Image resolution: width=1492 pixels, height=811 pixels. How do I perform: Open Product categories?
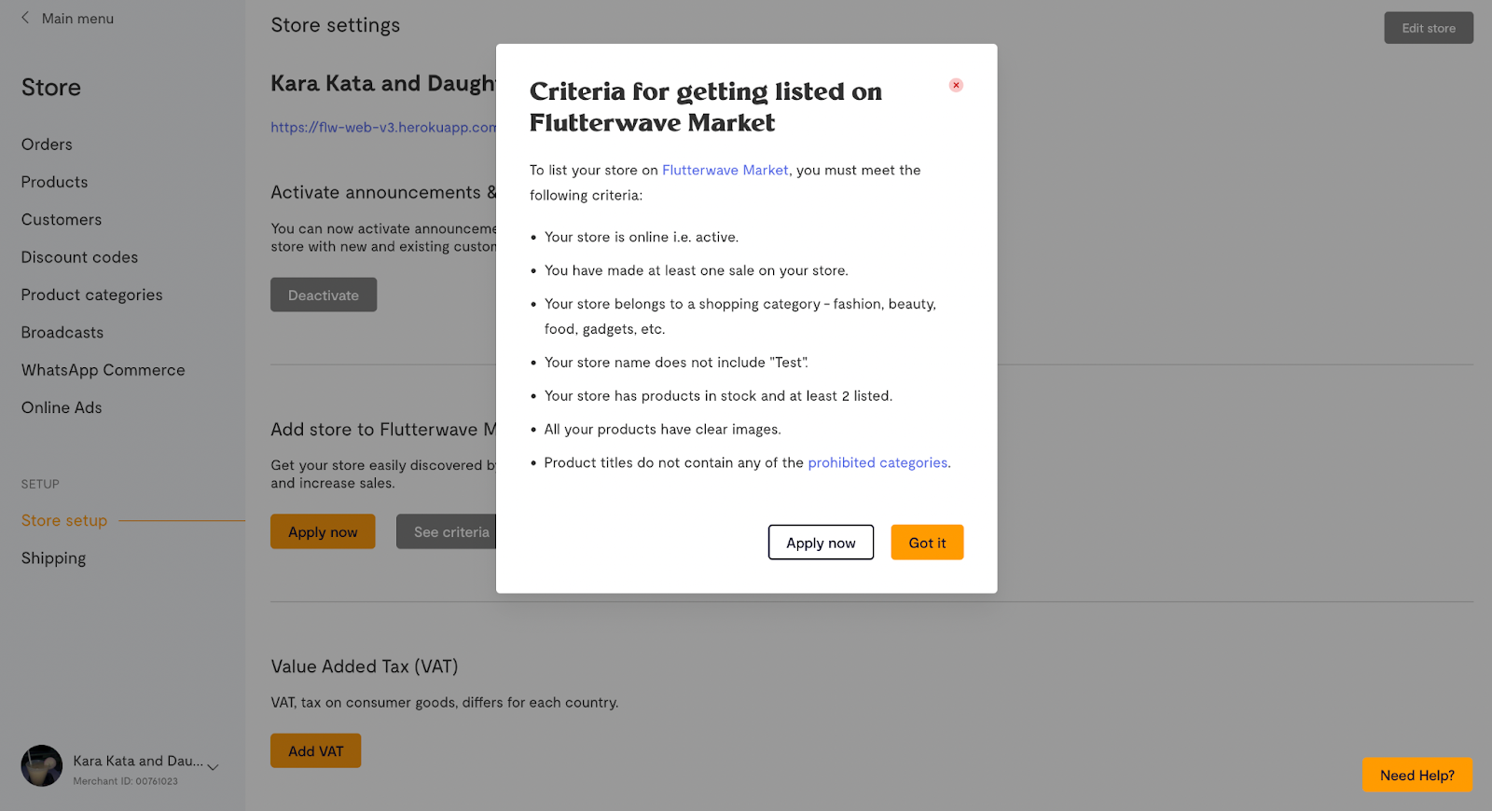tap(91, 295)
